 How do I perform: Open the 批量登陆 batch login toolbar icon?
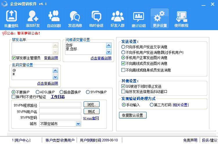coord(11,19)
